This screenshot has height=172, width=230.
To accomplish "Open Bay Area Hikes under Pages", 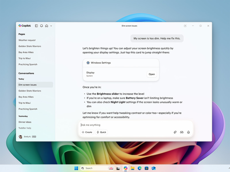I will 26,52.
